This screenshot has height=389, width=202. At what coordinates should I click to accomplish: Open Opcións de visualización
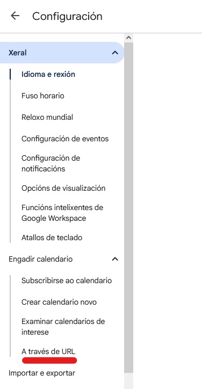[x=63, y=188]
